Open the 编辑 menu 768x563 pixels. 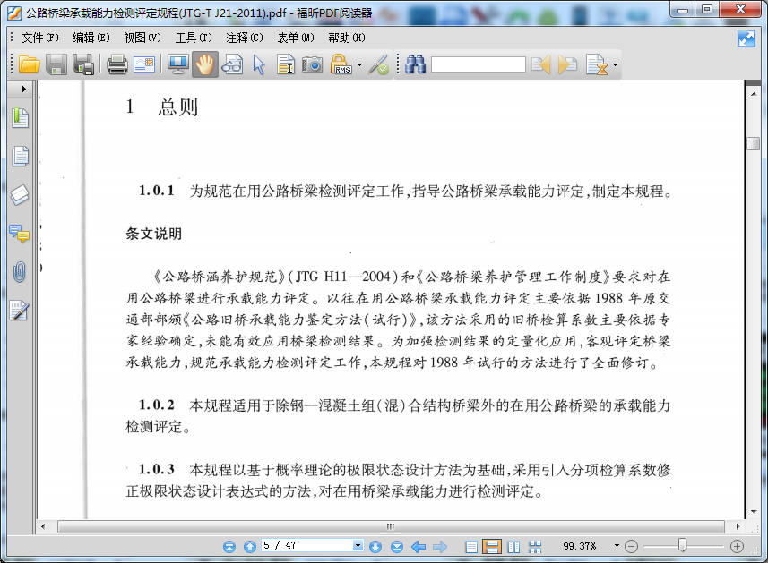(91, 38)
